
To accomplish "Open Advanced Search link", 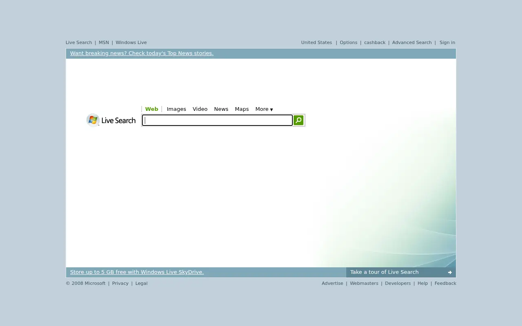I will tap(412, 42).
